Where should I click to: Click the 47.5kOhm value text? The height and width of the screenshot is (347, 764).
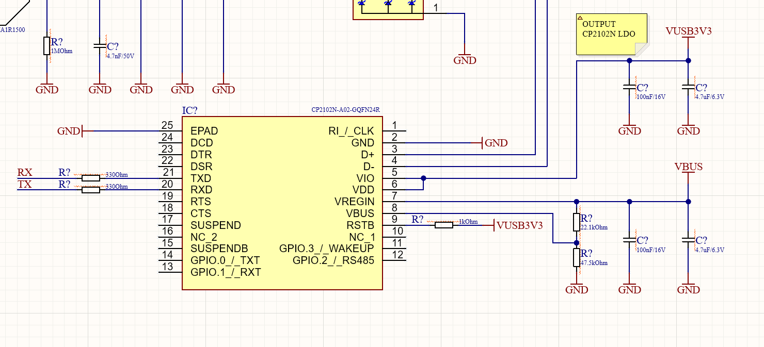(x=594, y=263)
